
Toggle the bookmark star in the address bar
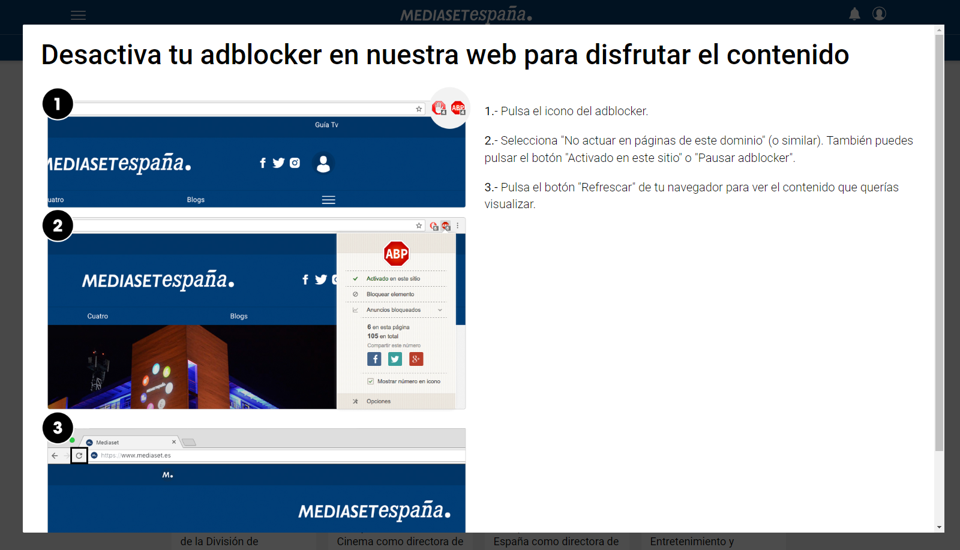[418, 109]
